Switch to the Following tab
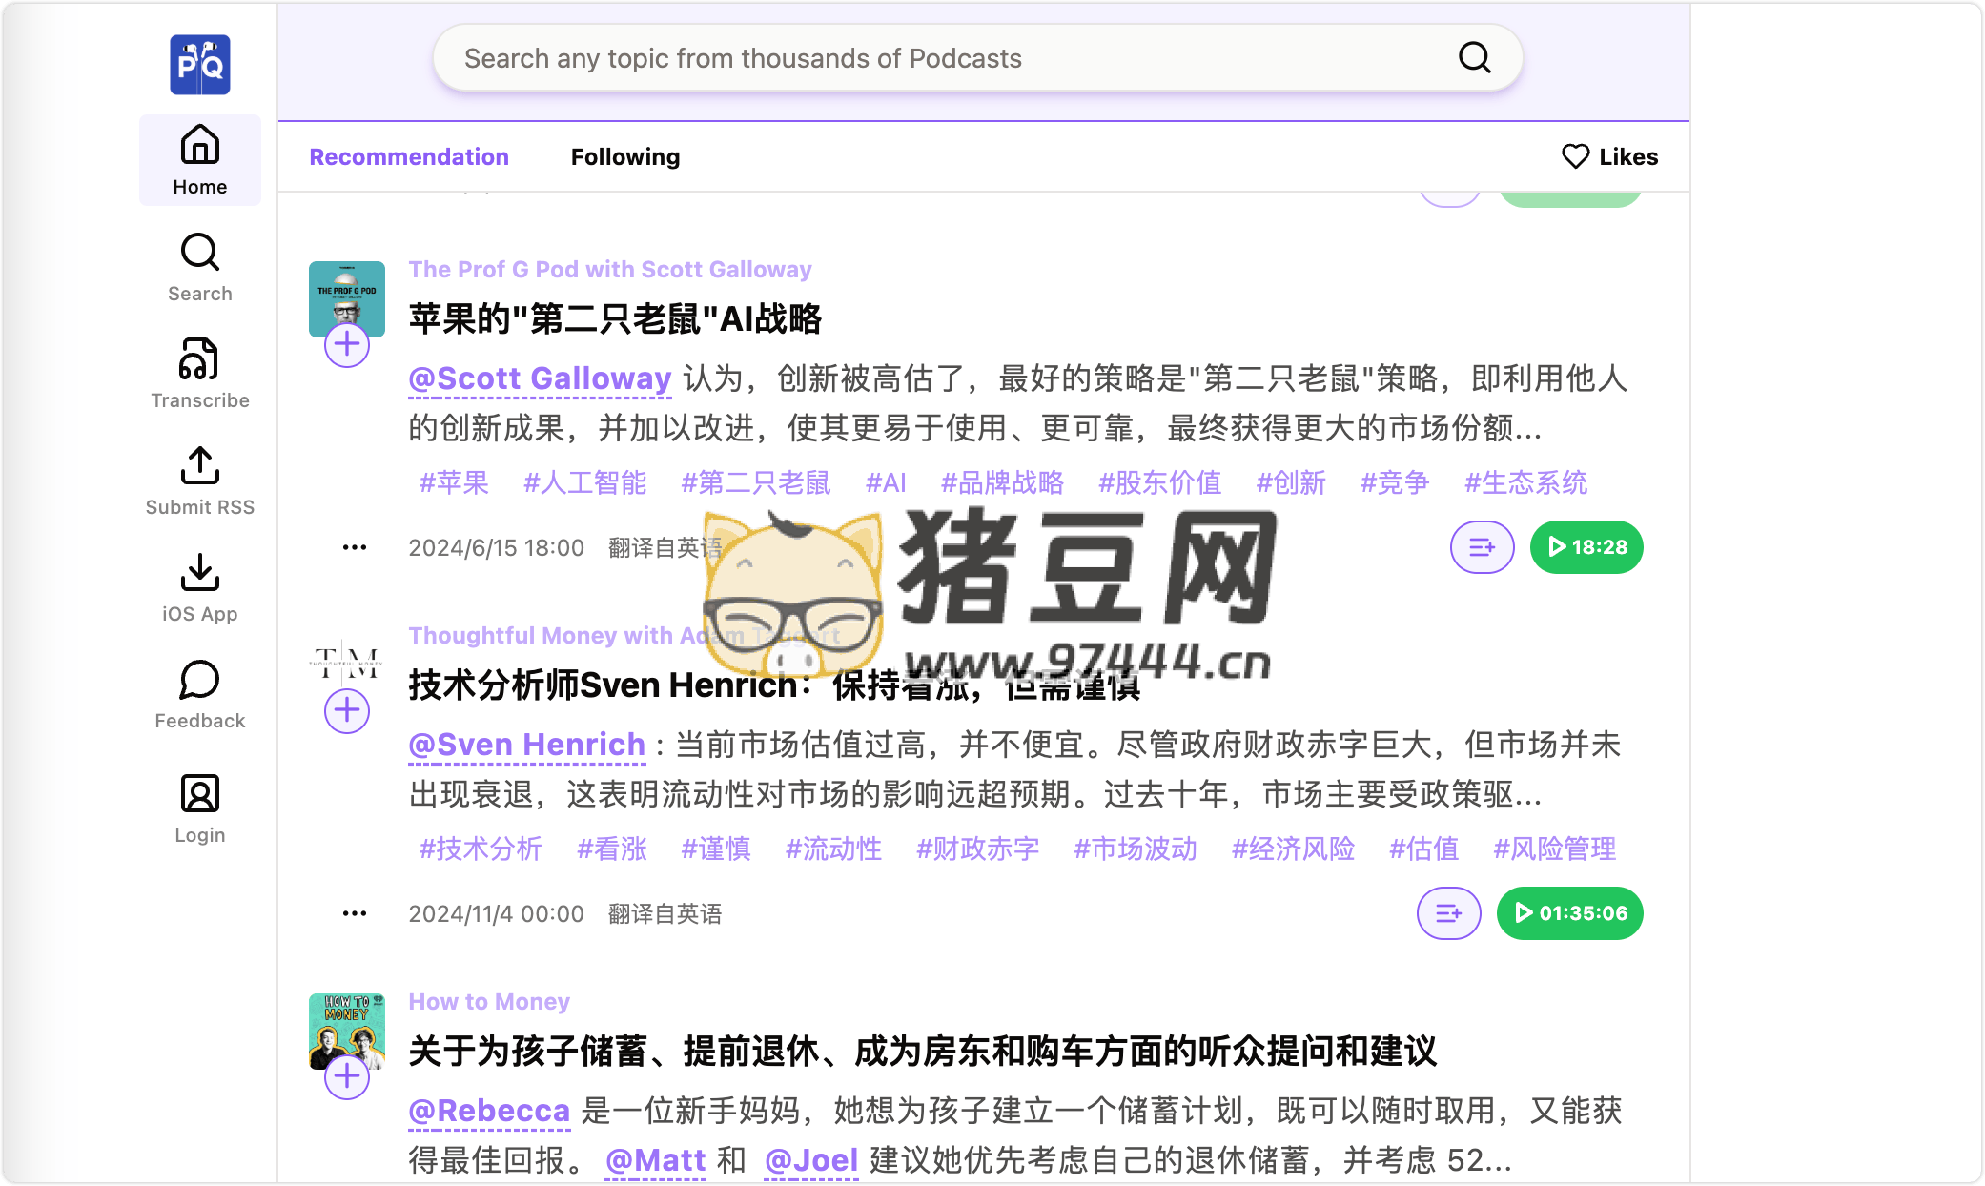The height and width of the screenshot is (1186, 1985). point(624,156)
